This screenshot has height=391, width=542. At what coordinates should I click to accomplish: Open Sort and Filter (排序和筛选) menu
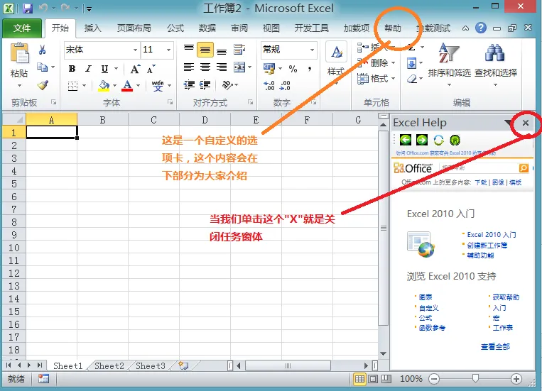[449, 64]
